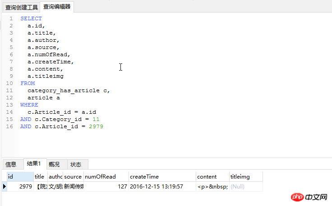This screenshot has width=332, height=206.
Task: Select the 查询编辑器 tab
Action: tap(57, 7)
